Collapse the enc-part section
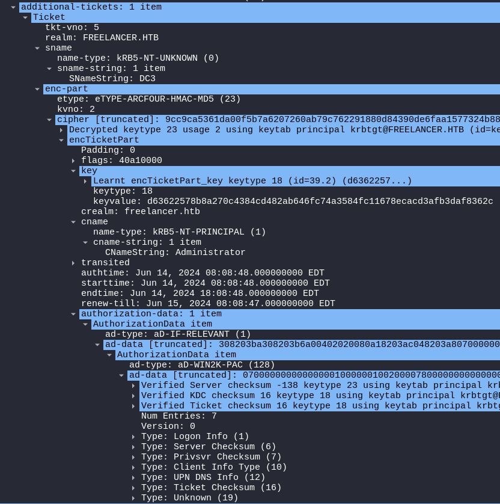 click(37, 89)
